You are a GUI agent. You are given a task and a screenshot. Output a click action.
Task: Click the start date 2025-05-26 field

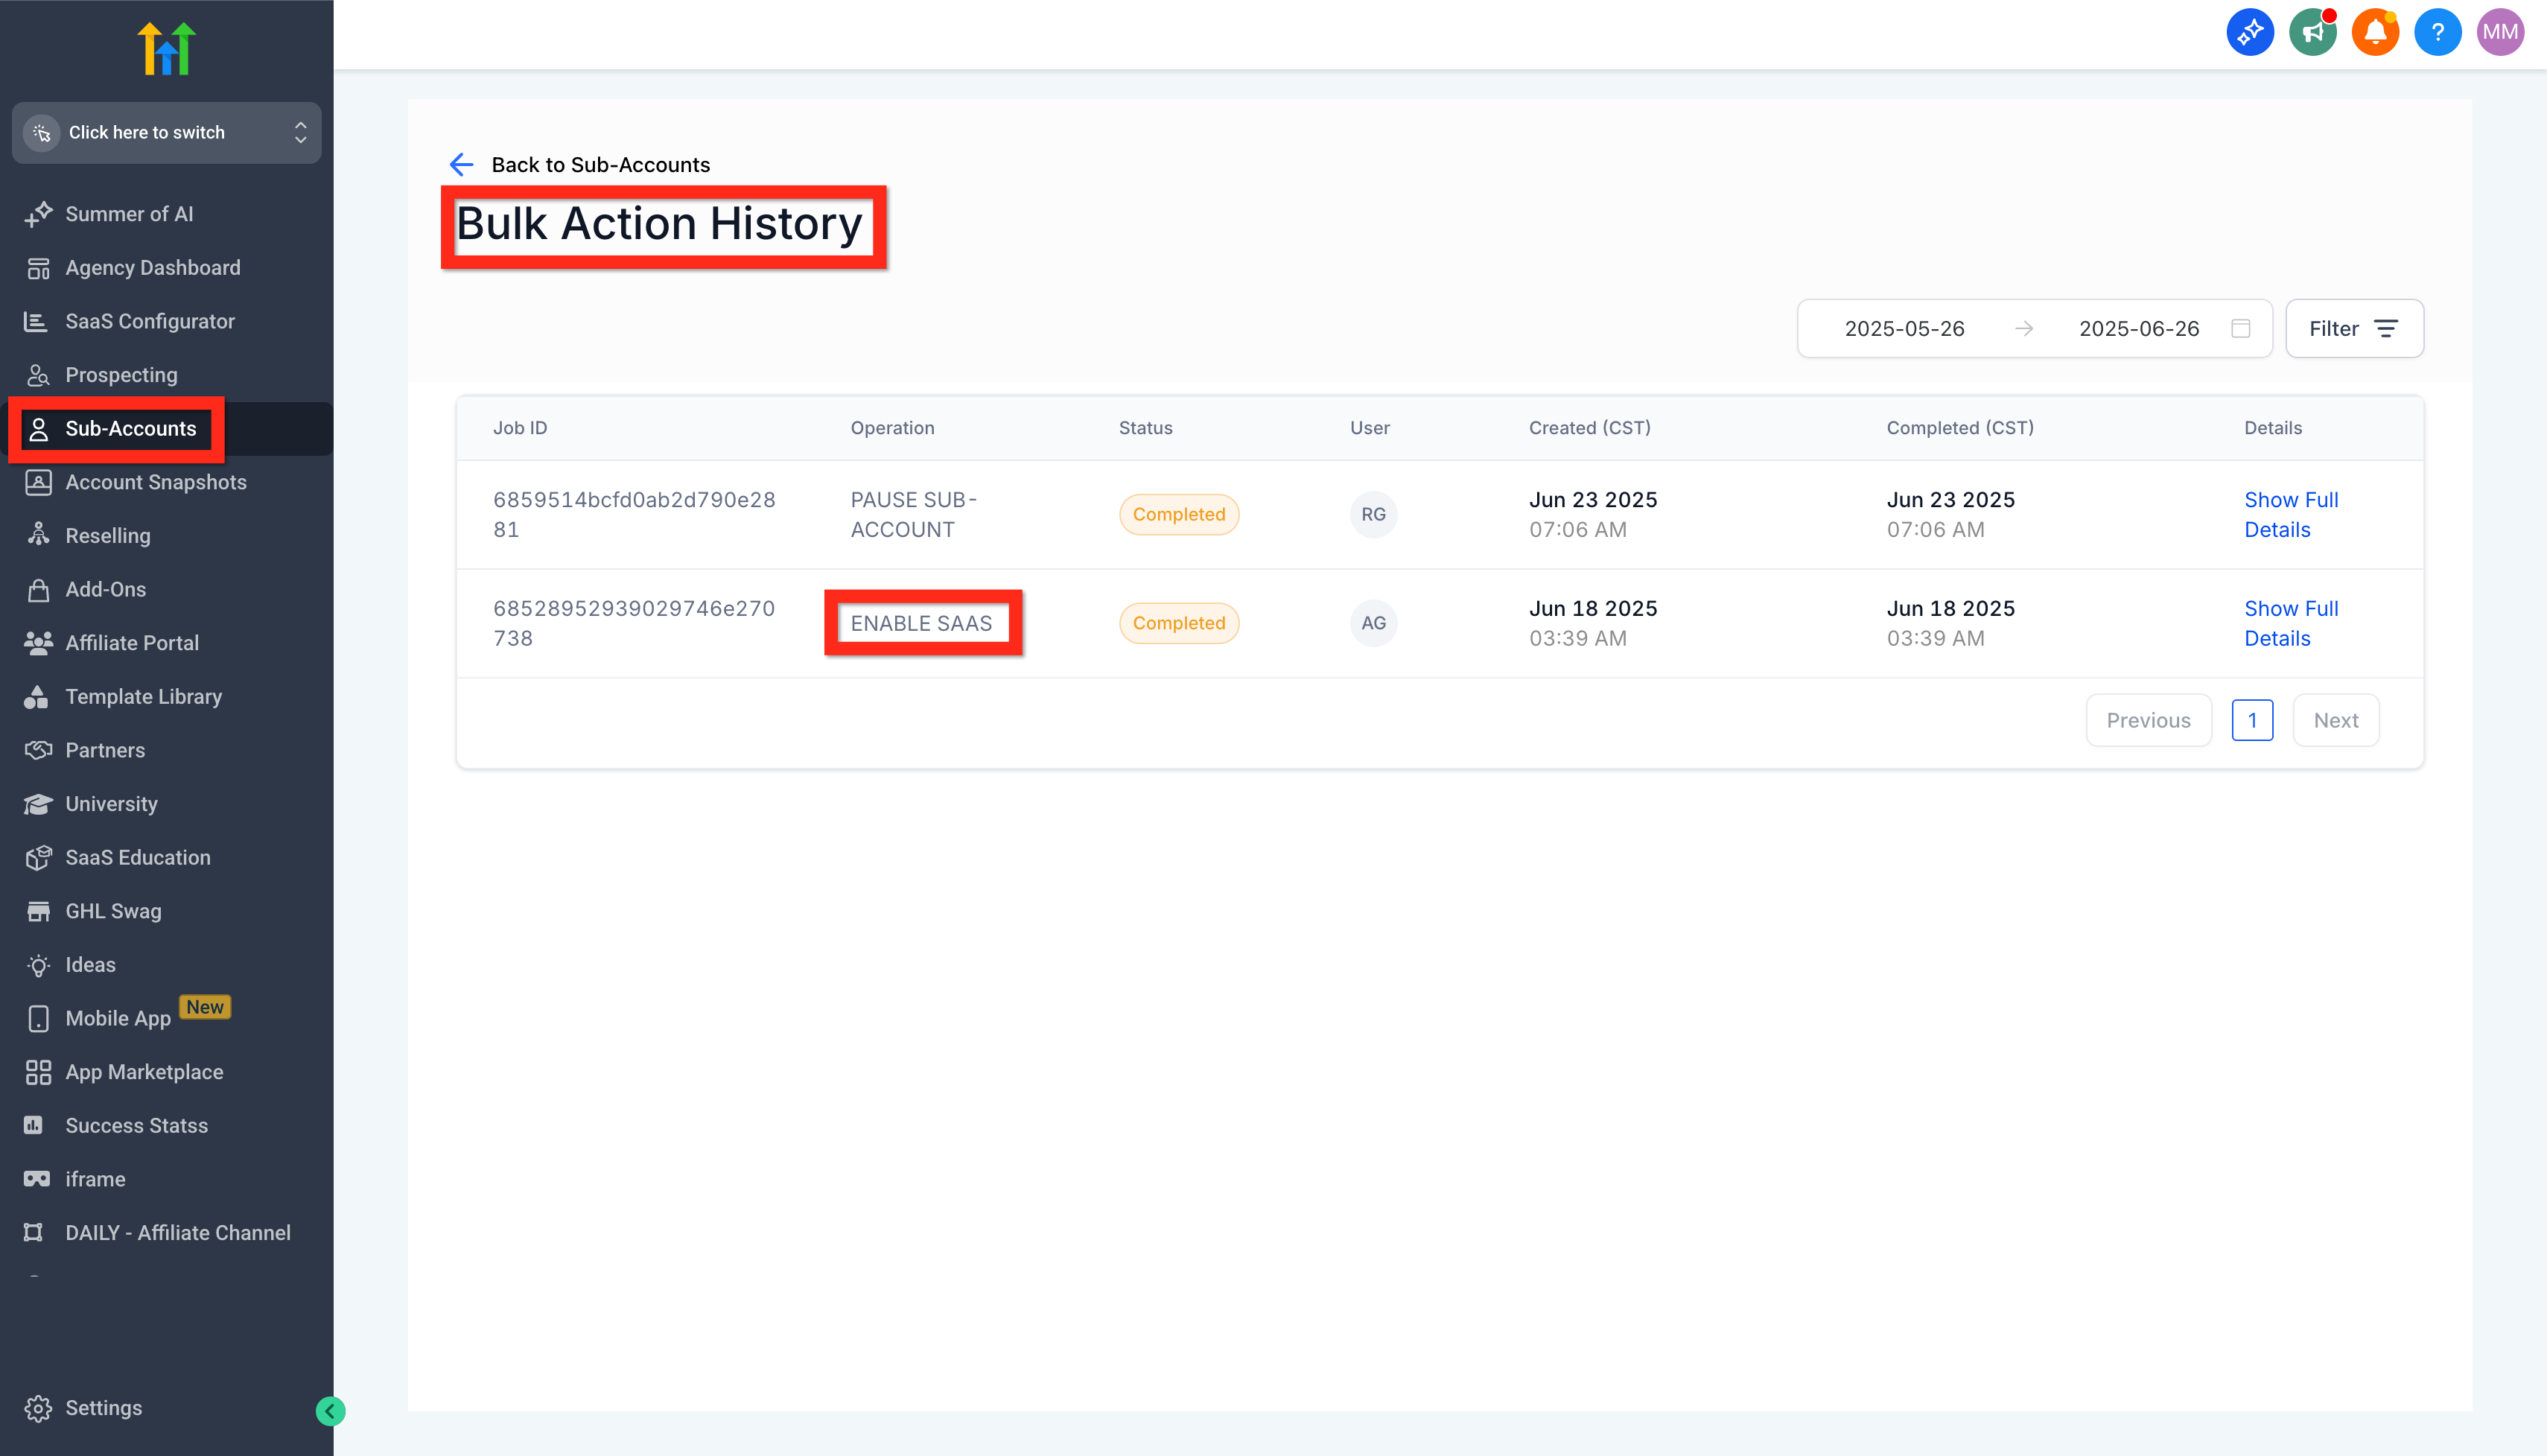(1904, 329)
